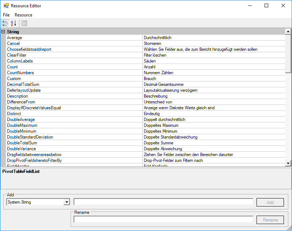Edit the value 'Doppeltes Maximum'
Image resolution: width=292 pixels, height=231 pixels.
(x=214, y=125)
